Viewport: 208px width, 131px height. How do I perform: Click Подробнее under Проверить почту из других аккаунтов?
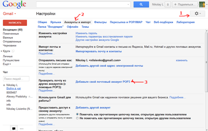(47, 91)
